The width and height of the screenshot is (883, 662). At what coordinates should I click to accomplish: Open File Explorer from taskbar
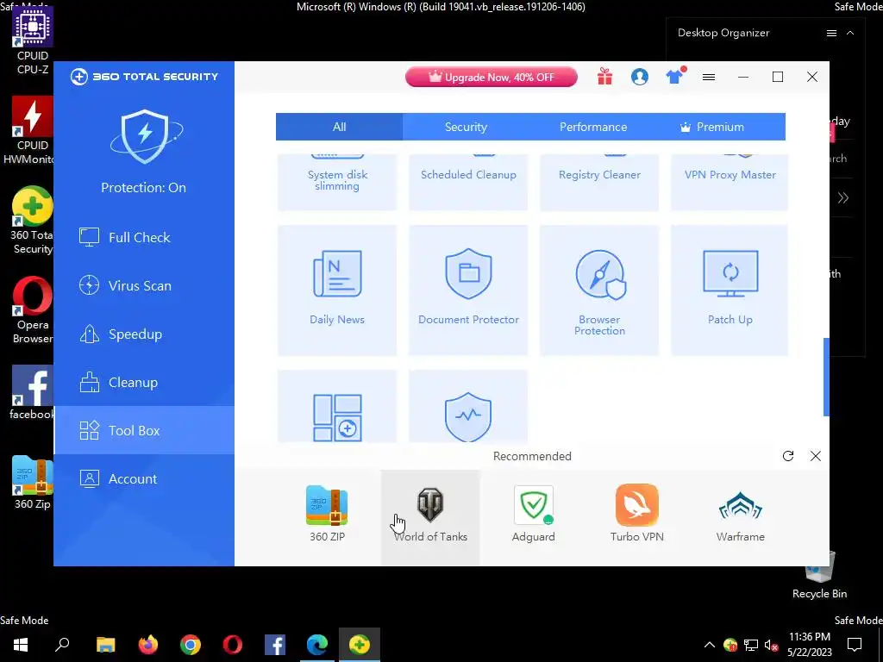click(105, 645)
